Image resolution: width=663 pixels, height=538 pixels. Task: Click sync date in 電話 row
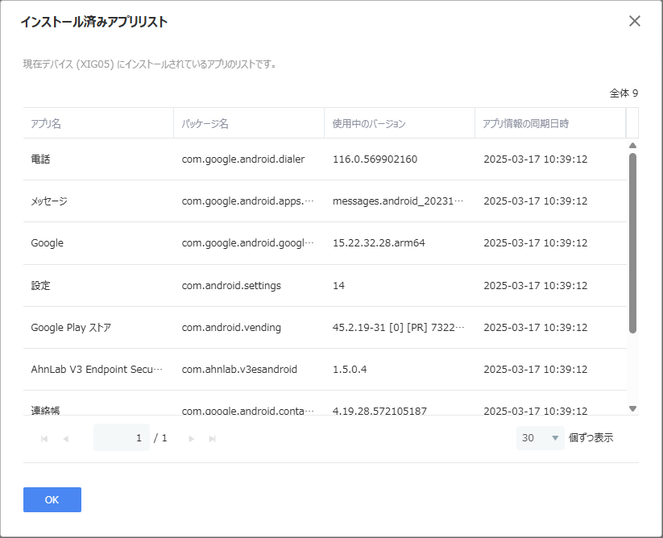tap(535, 159)
